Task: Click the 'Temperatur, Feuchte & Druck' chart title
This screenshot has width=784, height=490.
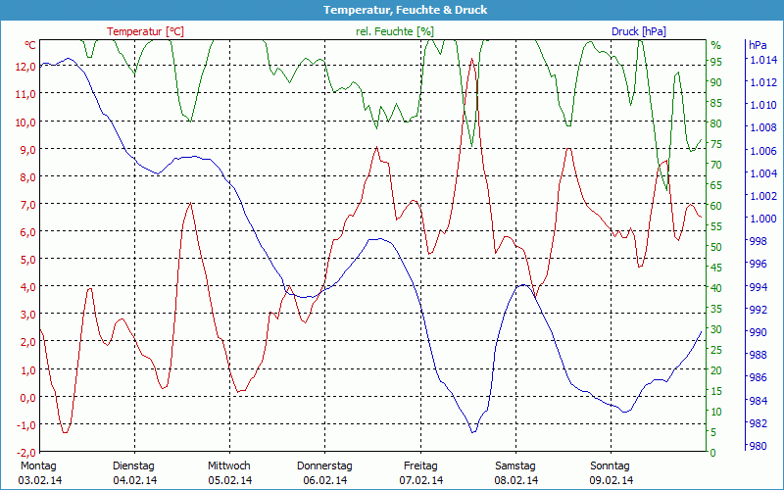Action: tap(405, 10)
